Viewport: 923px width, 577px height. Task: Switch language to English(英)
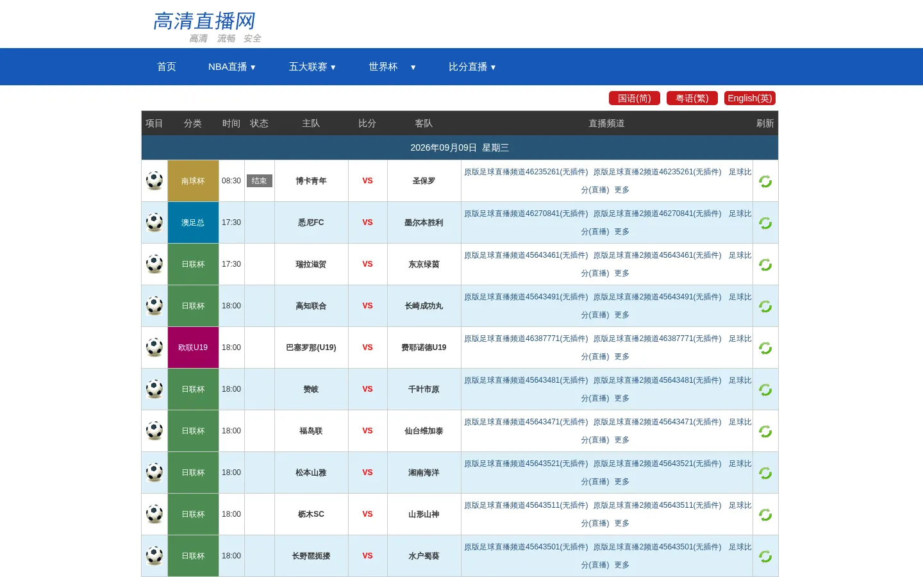(x=750, y=98)
